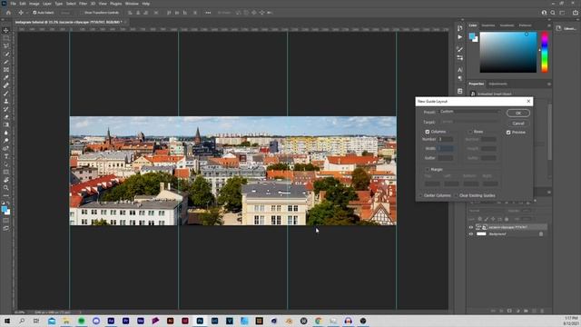Open the Windows Start menu

click(x=7, y=321)
